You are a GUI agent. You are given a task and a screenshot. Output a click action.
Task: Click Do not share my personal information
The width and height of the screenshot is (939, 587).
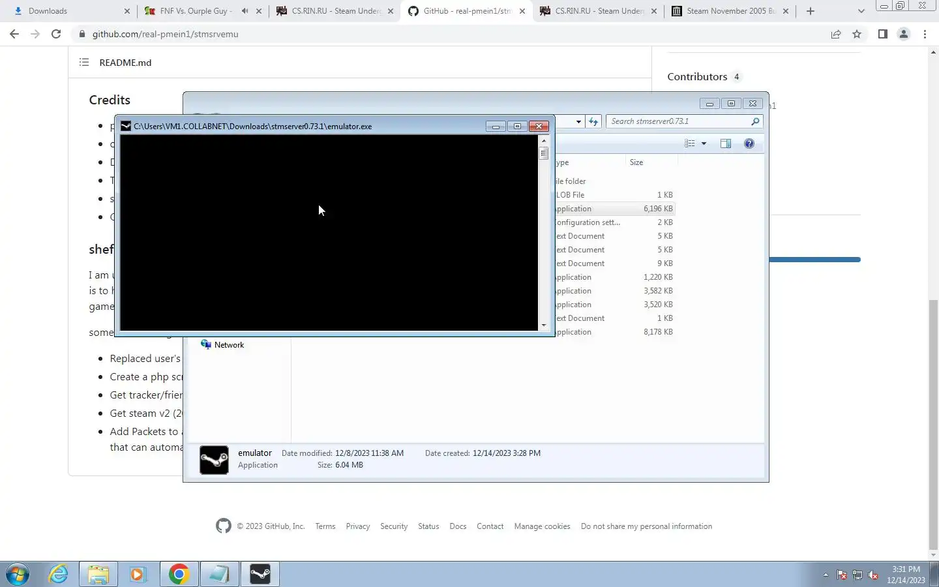(646, 526)
